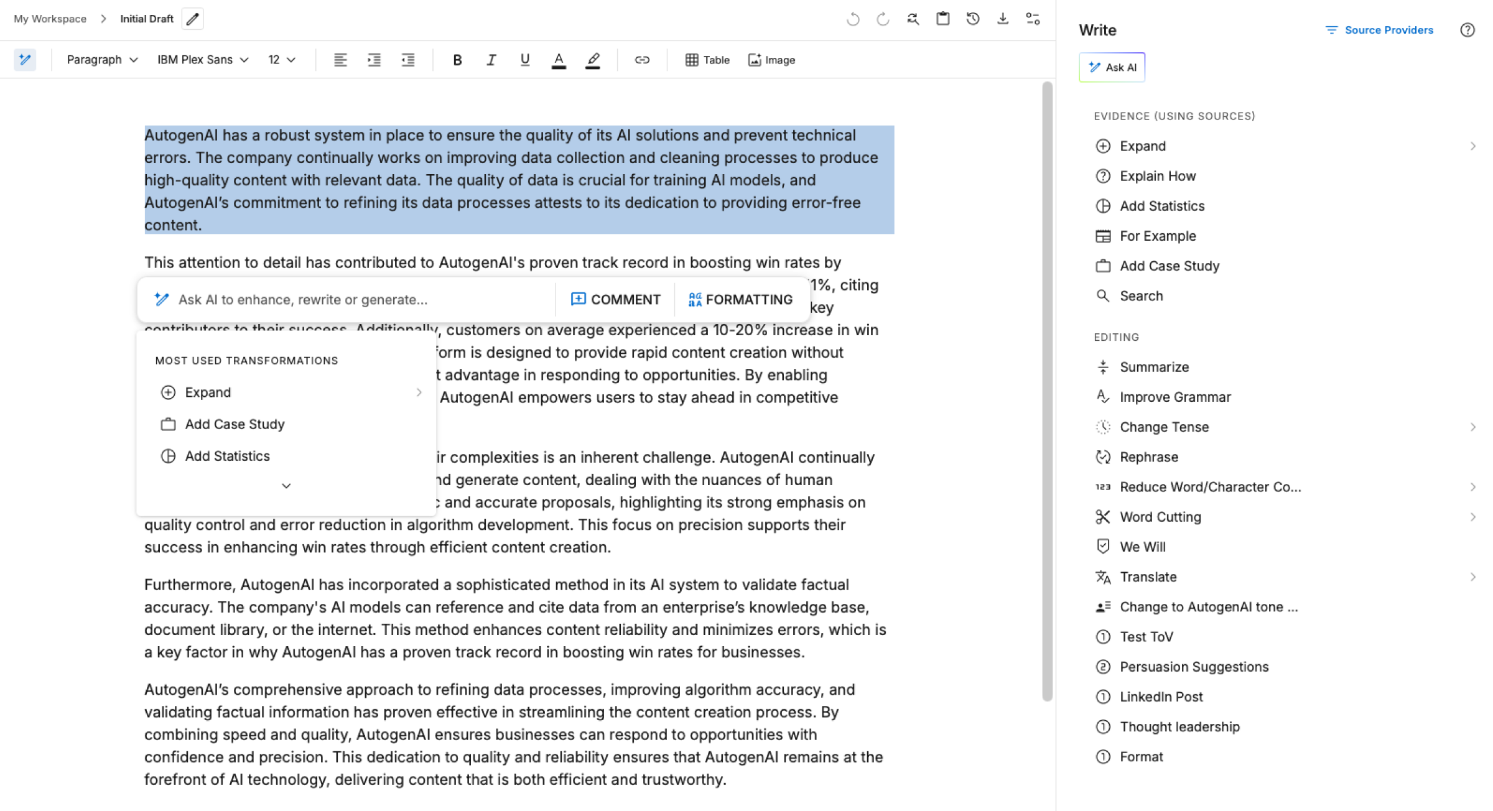This screenshot has width=1493, height=811.
Task: Expand Word Cutting submenu arrow
Action: click(x=1472, y=517)
